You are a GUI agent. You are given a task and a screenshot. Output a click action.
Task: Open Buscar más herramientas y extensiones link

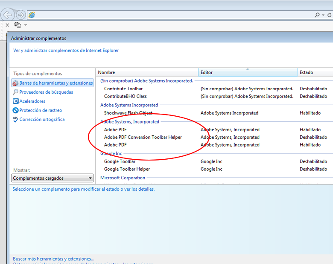[53, 258]
